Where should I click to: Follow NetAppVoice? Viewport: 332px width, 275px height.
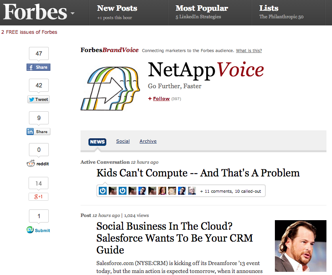coord(161,99)
